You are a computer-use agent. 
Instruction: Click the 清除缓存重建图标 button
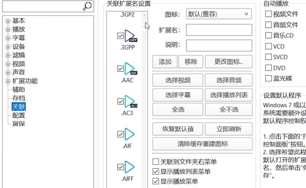pyautogui.click(x=202, y=144)
